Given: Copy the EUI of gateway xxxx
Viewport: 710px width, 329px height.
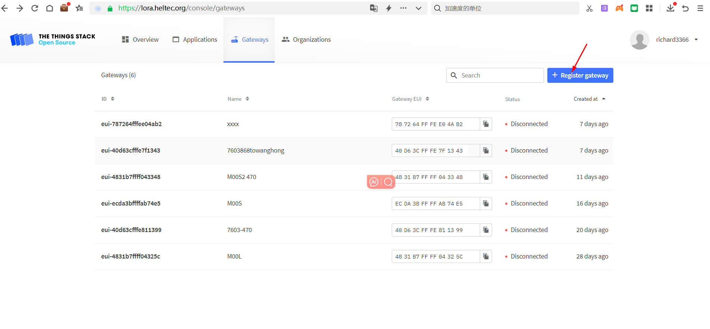Looking at the screenshot, I should (486, 124).
